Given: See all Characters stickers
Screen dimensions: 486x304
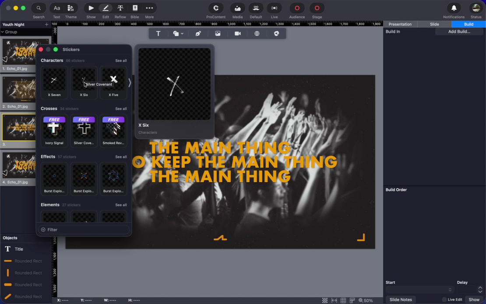Looking at the screenshot, I should click(x=121, y=61).
